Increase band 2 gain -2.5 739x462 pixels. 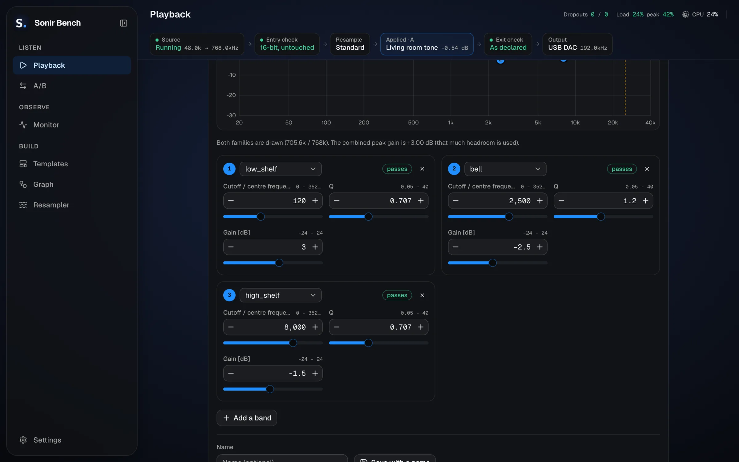540,247
